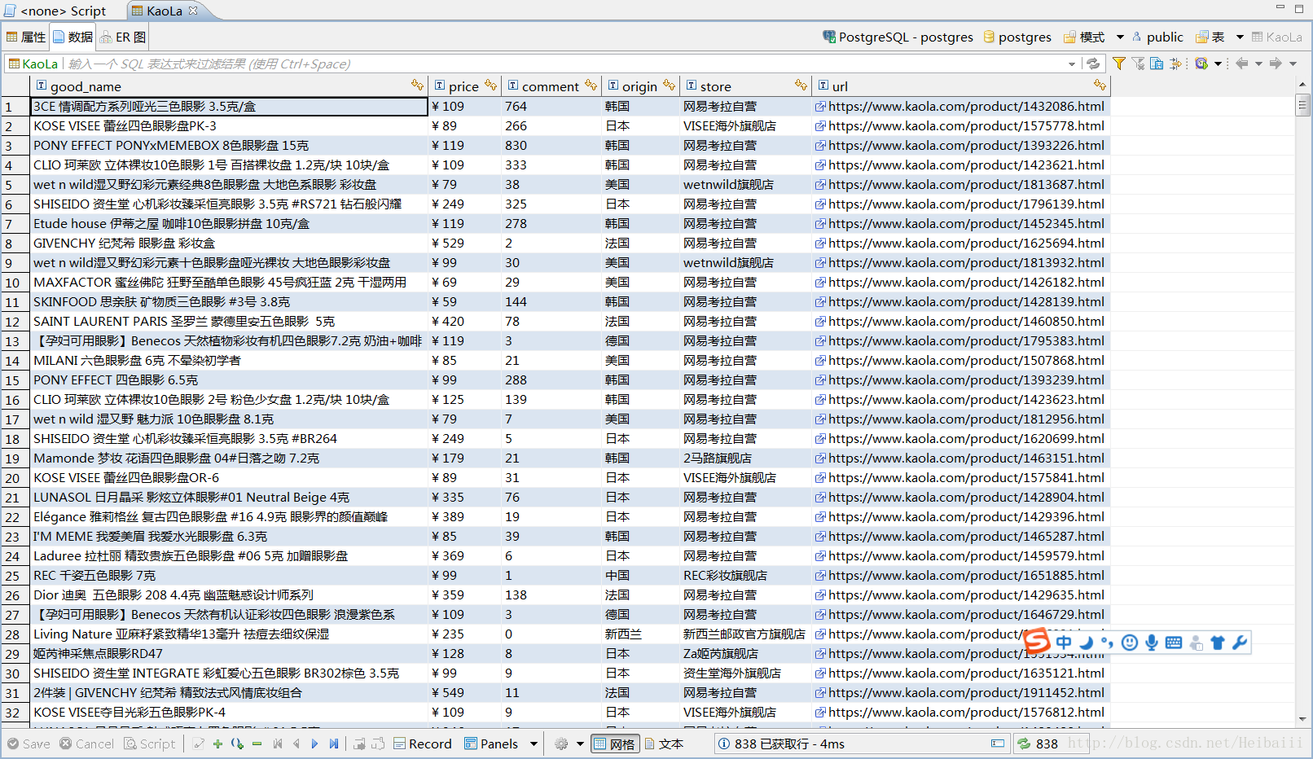1313x759 pixels.
Task: Navigate back with left arrow icon
Action: point(1241,64)
